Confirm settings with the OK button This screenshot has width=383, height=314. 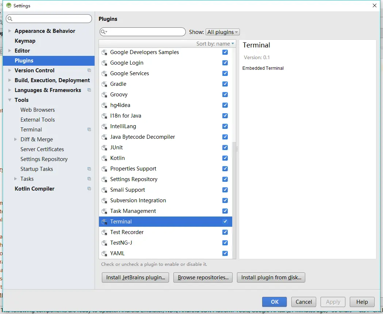[275, 302]
